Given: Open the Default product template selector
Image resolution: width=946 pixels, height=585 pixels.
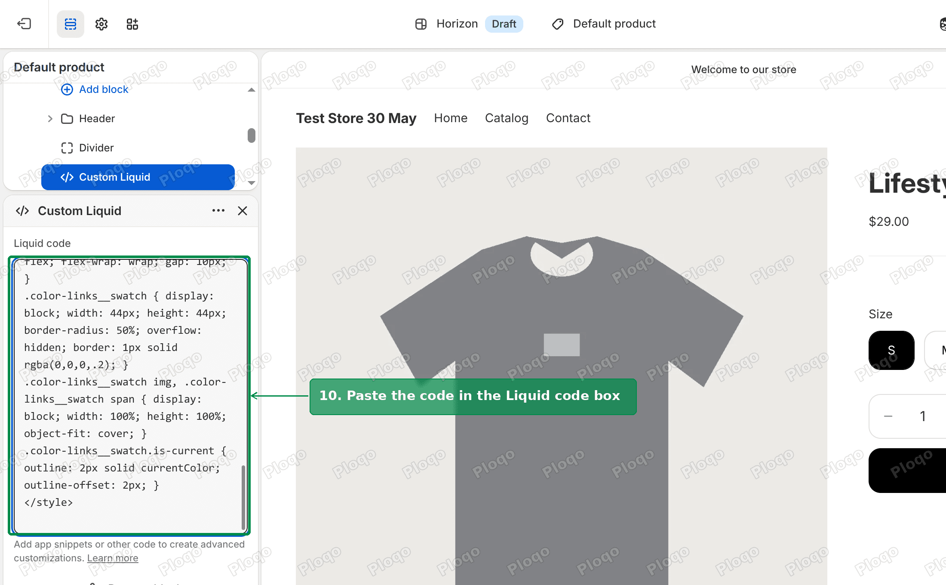Looking at the screenshot, I should [x=604, y=24].
